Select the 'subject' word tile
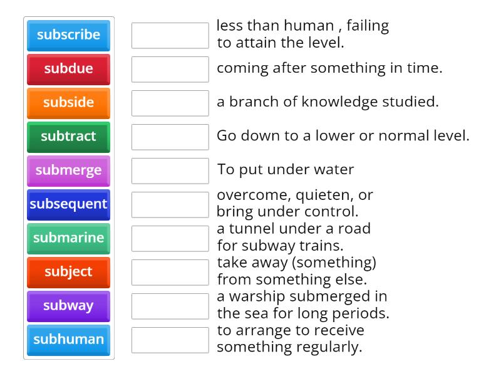 (68, 272)
